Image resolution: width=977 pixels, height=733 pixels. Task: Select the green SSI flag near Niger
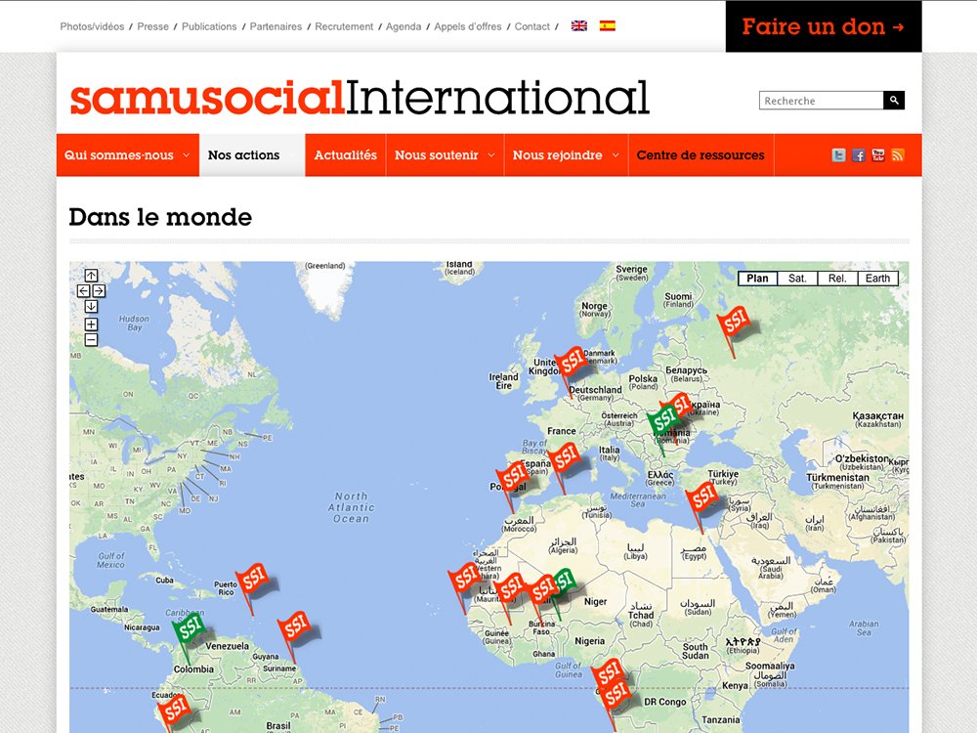tap(566, 582)
